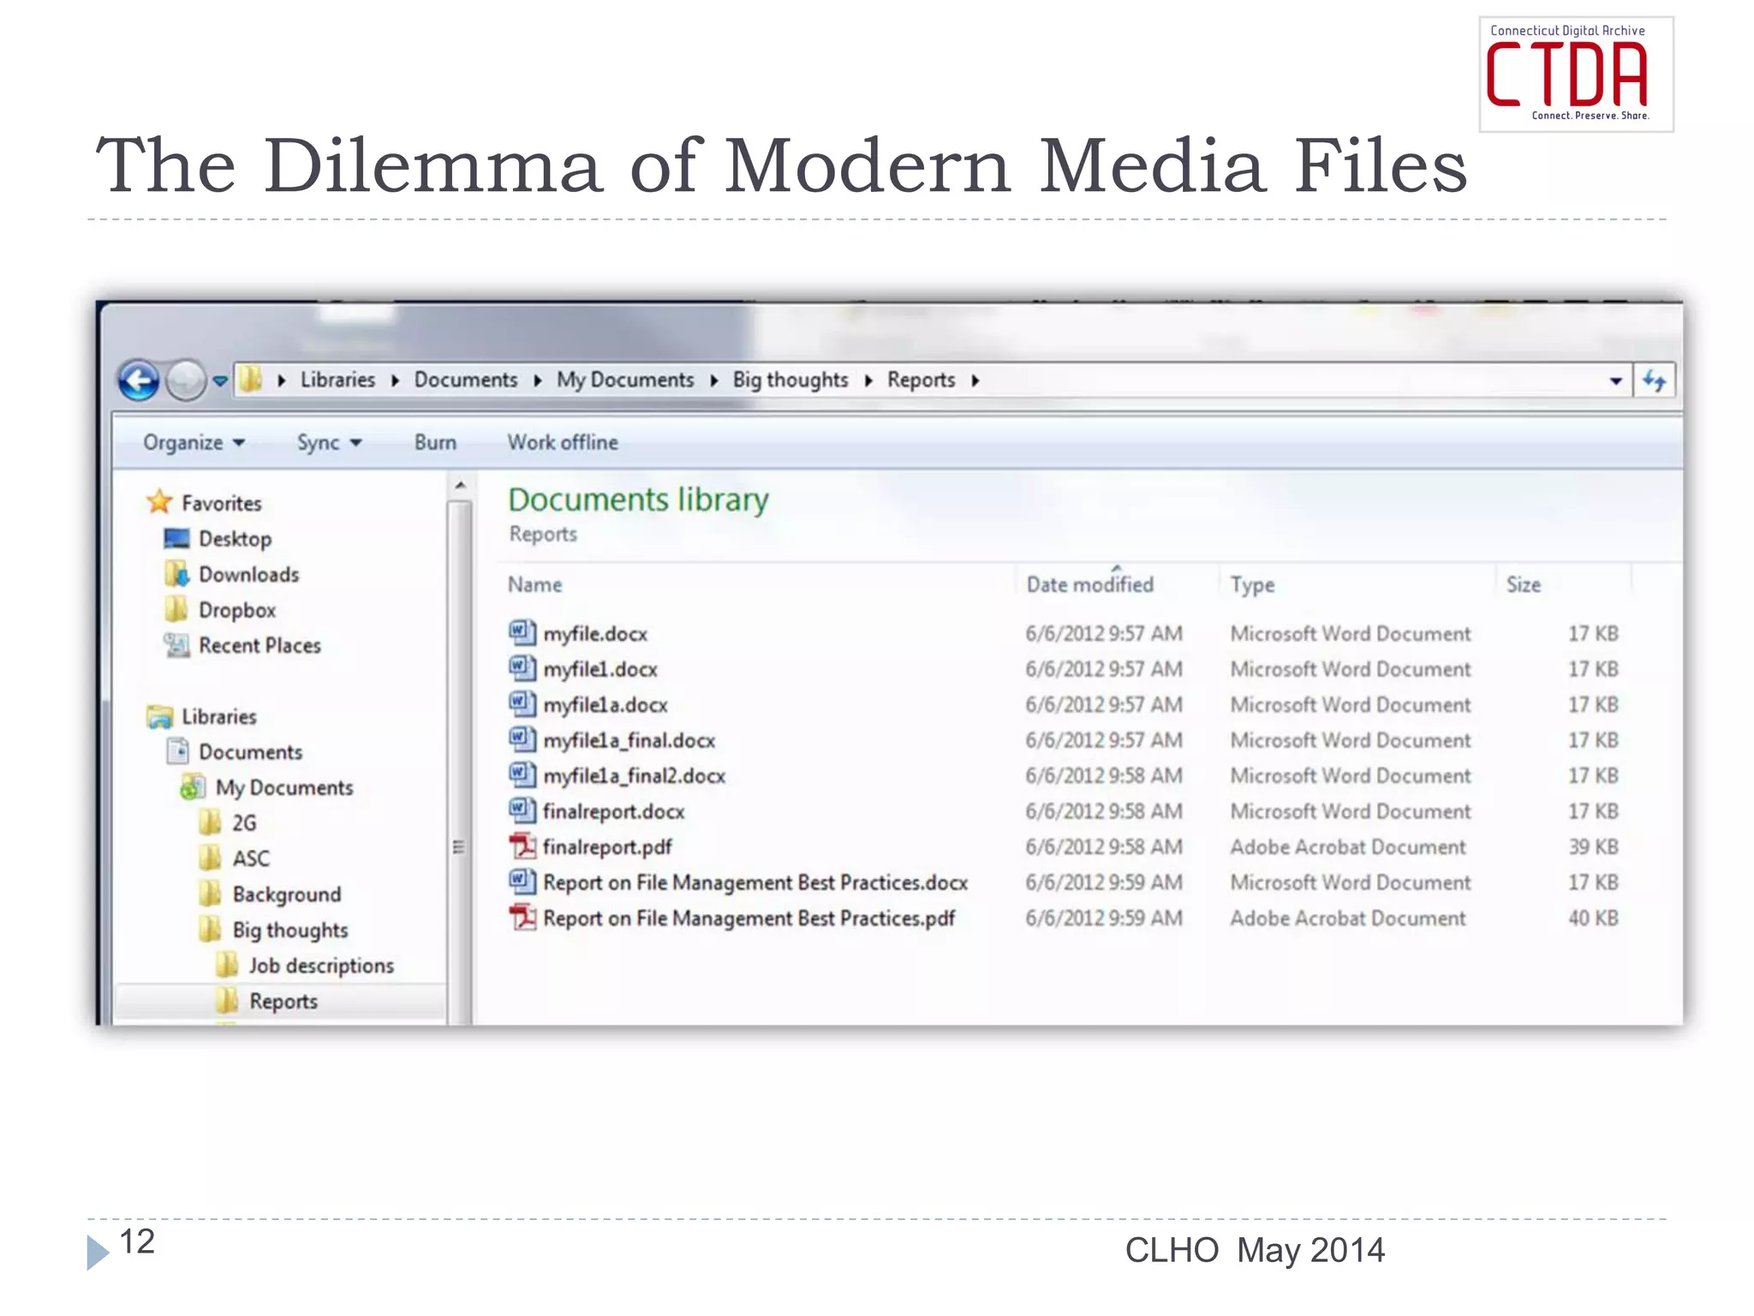
Task: Click the Libraries icon in navigation pane
Action: coord(159,716)
